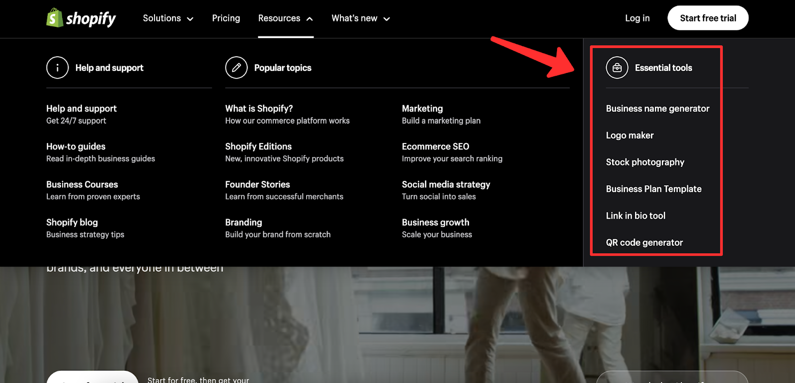Viewport: 795px width, 383px height.
Task: Open the Logo maker tool
Action: (x=630, y=135)
